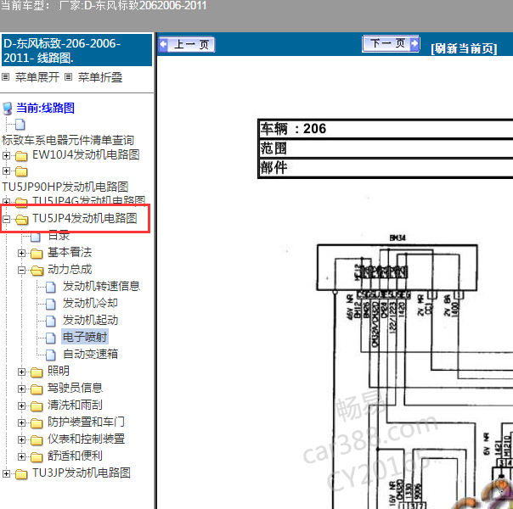The image size is (513, 509).
Task: Open TU5JP90HP发动机电路图 entry
Action: (x=65, y=187)
